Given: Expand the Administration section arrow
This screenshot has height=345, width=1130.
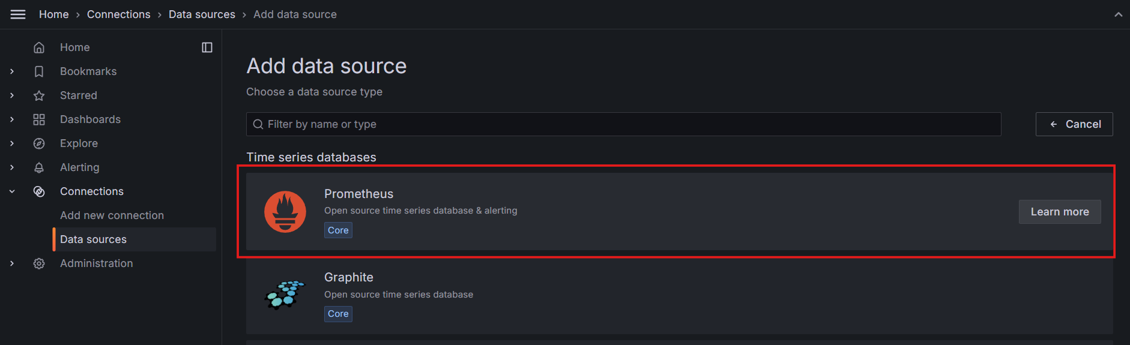Looking at the screenshot, I should click(12, 263).
